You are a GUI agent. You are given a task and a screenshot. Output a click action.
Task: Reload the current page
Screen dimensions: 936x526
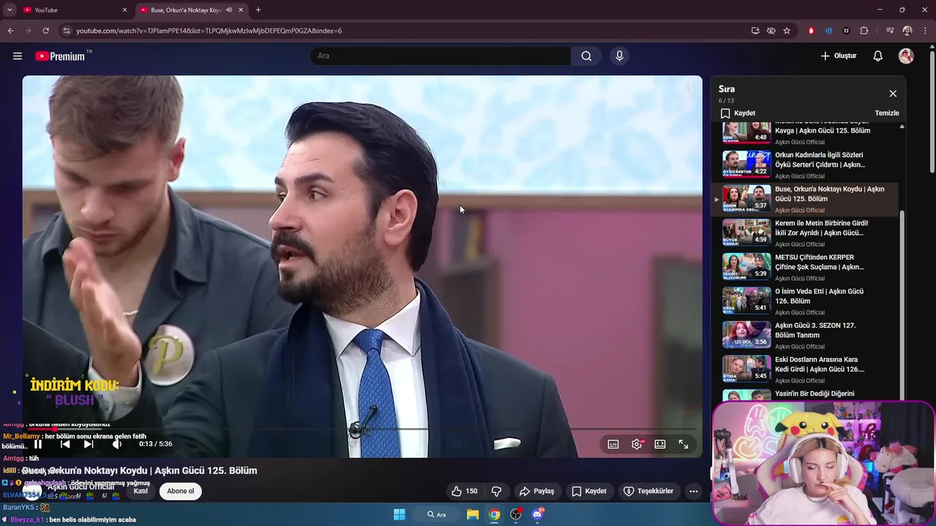tap(45, 31)
